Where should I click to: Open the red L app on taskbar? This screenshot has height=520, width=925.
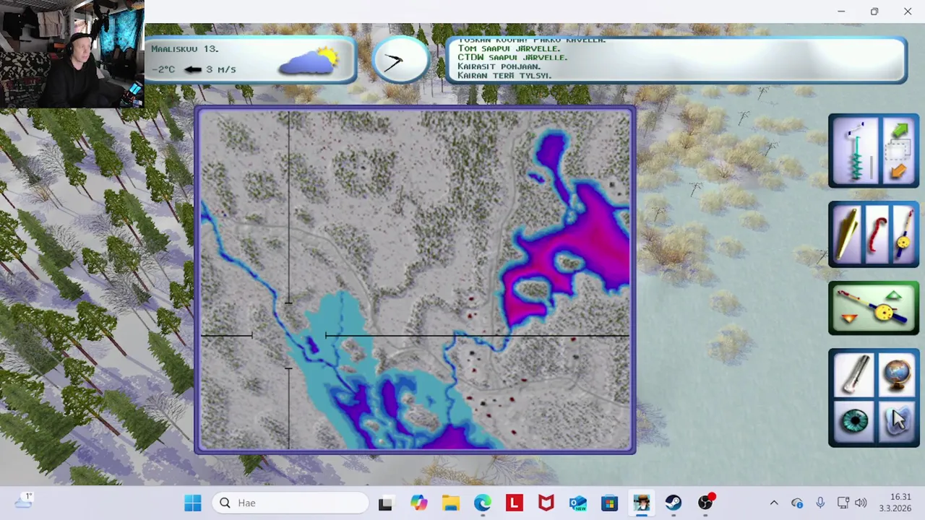pyautogui.click(x=514, y=503)
